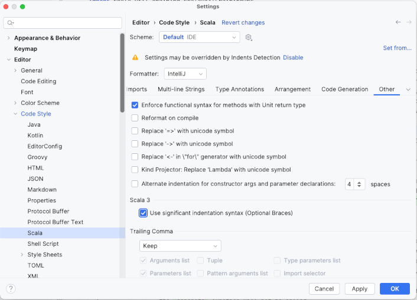417x300 pixels.
Task: Switch to the Type Annotations tab
Action: (x=239, y=90)
